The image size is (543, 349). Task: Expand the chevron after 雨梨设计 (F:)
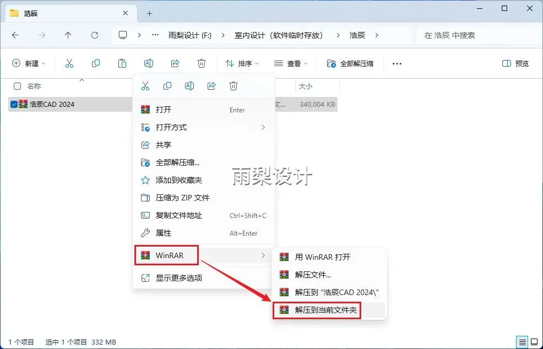point(222,35)
